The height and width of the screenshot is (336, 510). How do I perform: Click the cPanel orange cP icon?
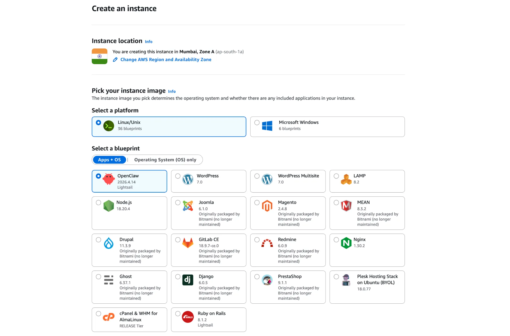[x=109, y=317]
